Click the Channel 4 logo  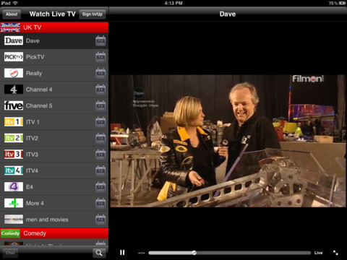pyautogui.click(x=14, y=90)
